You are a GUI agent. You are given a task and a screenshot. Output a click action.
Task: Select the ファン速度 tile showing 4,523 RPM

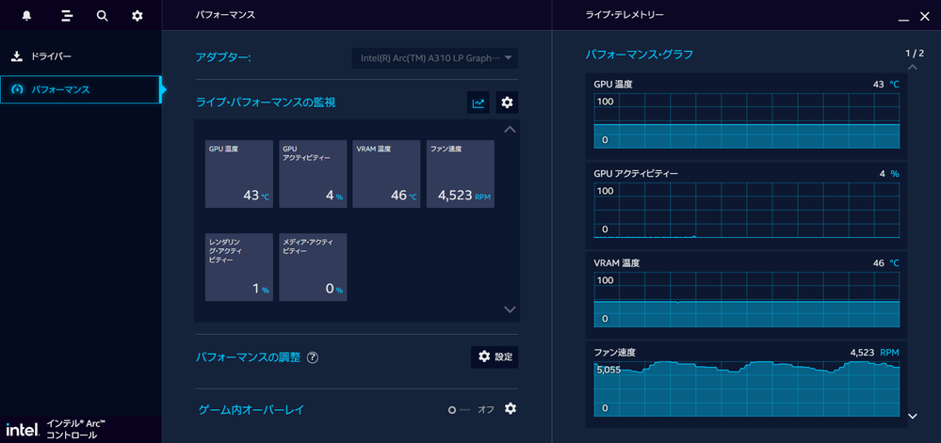pyautogui.click(x=461, y=174)
